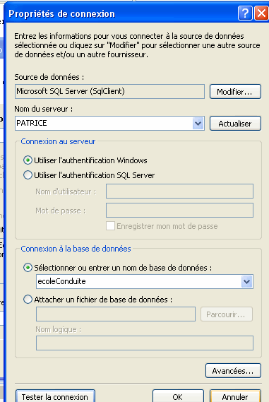Click the Mot de passe text field

coord(179,211)
